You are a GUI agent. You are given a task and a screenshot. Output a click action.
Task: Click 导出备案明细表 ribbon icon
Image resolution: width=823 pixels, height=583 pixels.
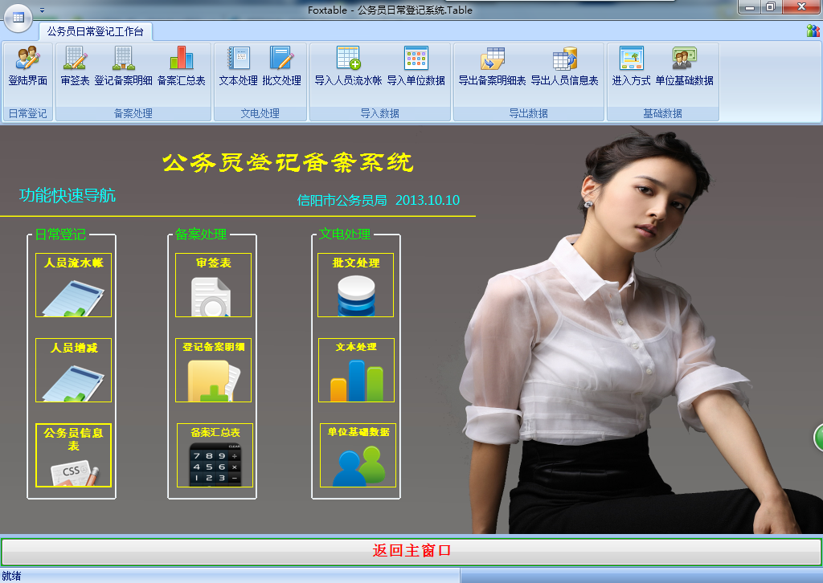(x=493, y=66)
